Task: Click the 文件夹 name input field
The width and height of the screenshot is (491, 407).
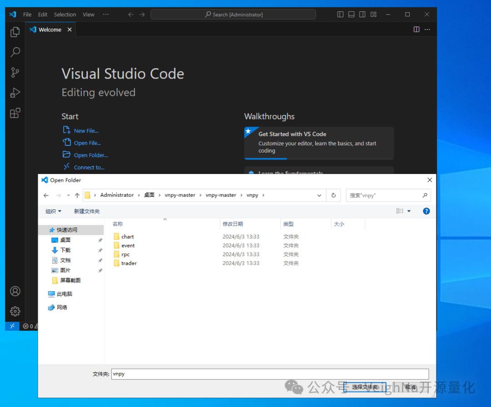Action: click(x=270, y=374)
